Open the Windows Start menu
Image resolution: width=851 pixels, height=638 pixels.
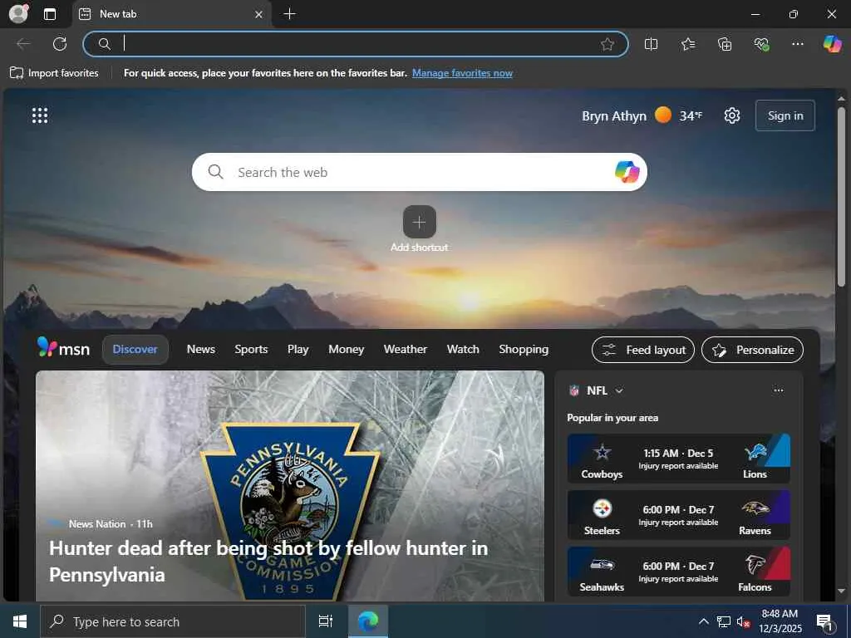click(x=20, y=621)
